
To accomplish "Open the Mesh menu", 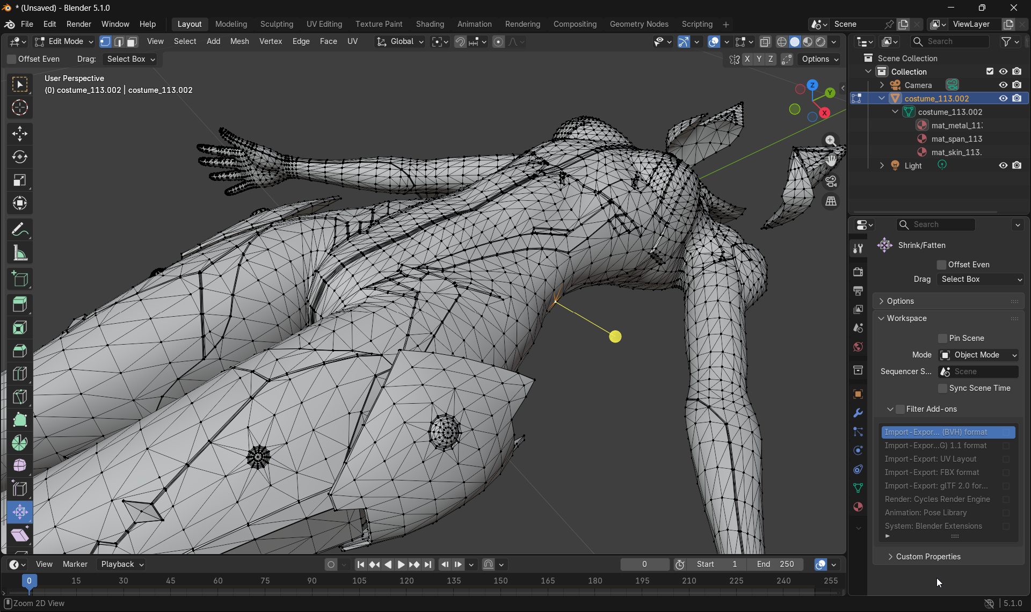I will 239,41.
